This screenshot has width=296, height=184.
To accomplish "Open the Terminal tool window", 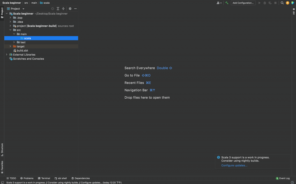I will 44,178.
